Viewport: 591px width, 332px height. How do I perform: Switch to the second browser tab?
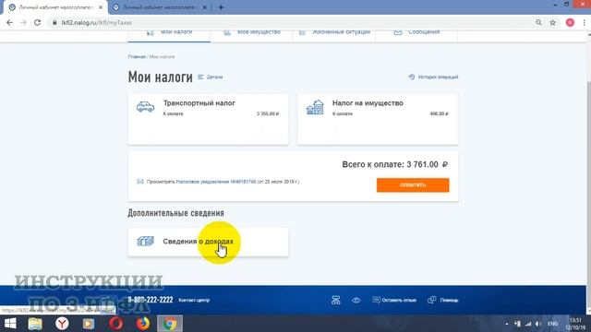pyautogui.click(x=159, y=7)
